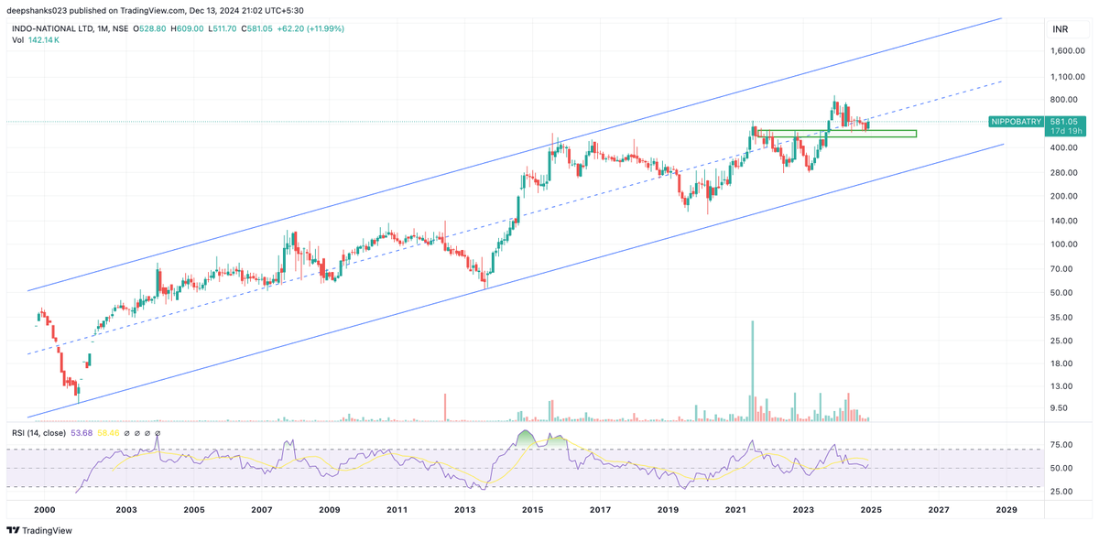Click the 2013 year on time axis
Image resolution: width=1099 pixels, height=542 pixels.
click(464, 509)
